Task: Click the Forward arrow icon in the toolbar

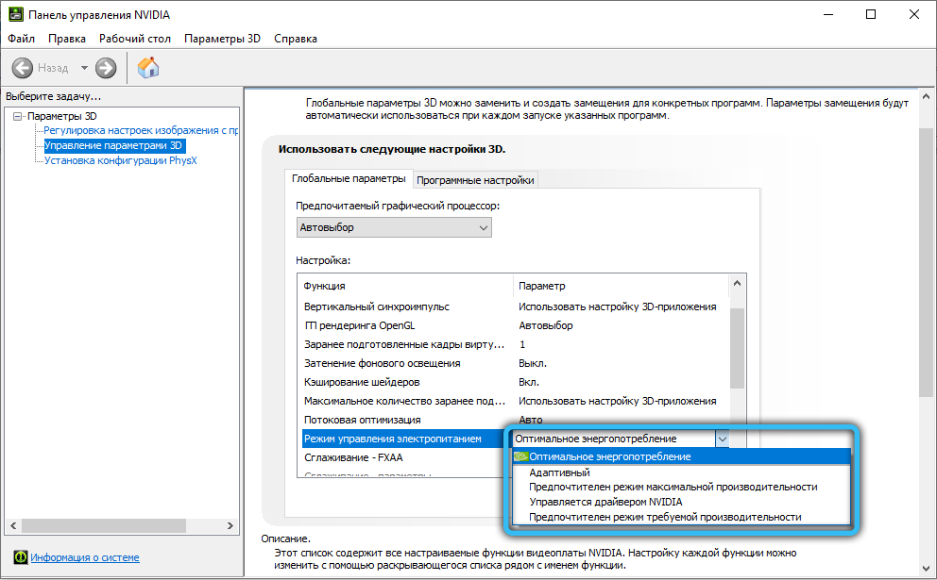Action: click(x=106, y=68)
